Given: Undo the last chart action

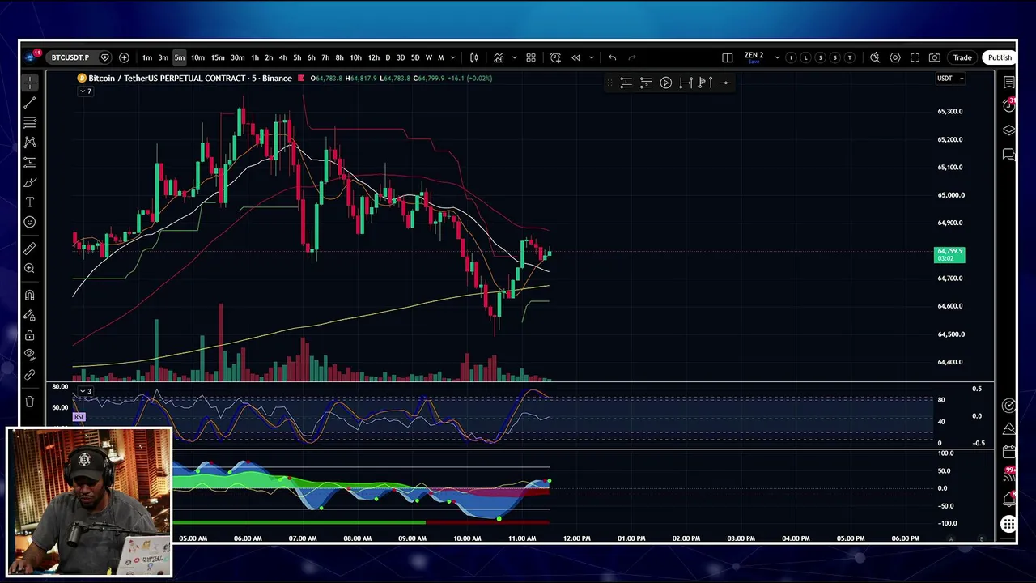Looking at the screenshot, I should click(613, 57).
